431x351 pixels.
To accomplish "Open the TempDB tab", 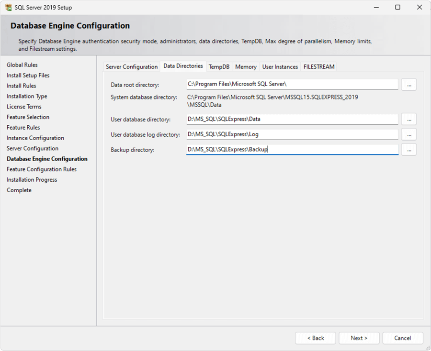I will coord(219,66).
